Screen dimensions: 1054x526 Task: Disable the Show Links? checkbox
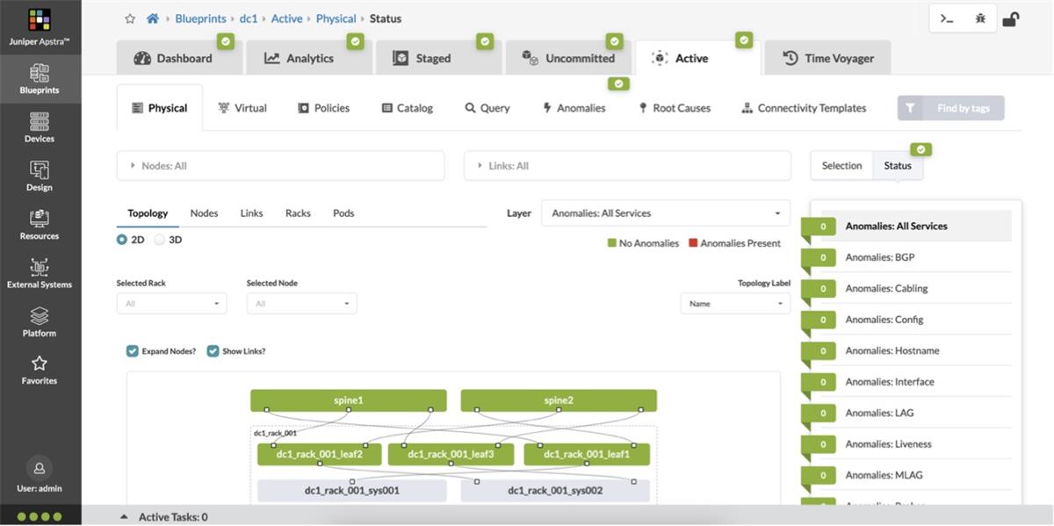pyautogui.click(x=213, y=350)
